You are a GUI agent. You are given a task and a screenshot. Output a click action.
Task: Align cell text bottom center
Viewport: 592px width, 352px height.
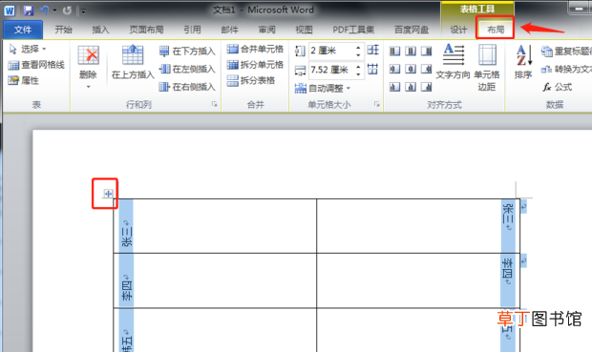411,87
